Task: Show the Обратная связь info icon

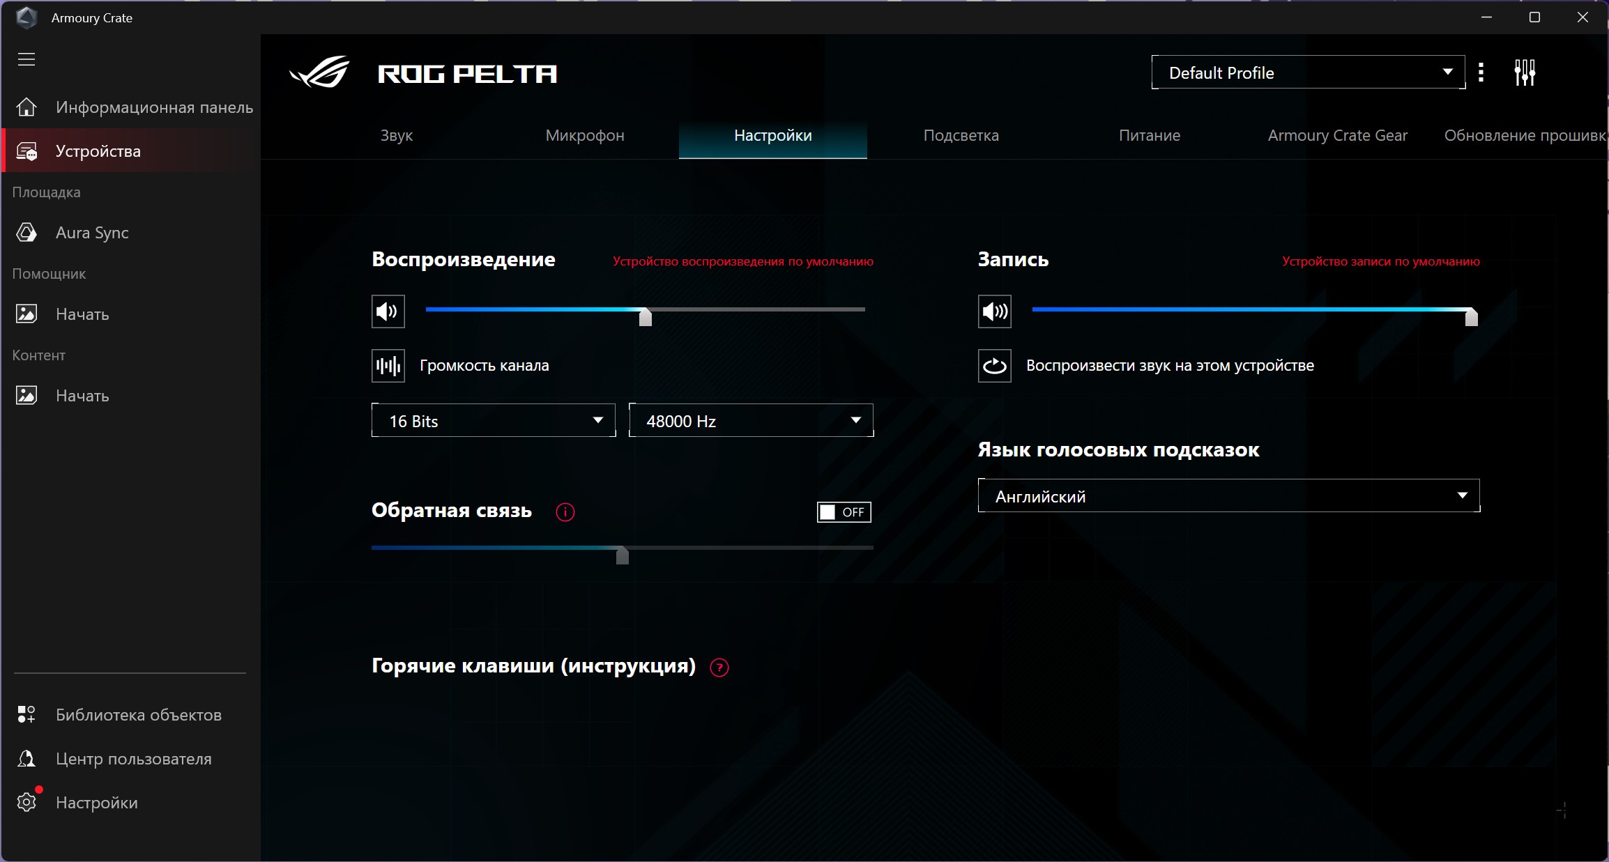Action: pyautogui.click(x=565, y=512)
